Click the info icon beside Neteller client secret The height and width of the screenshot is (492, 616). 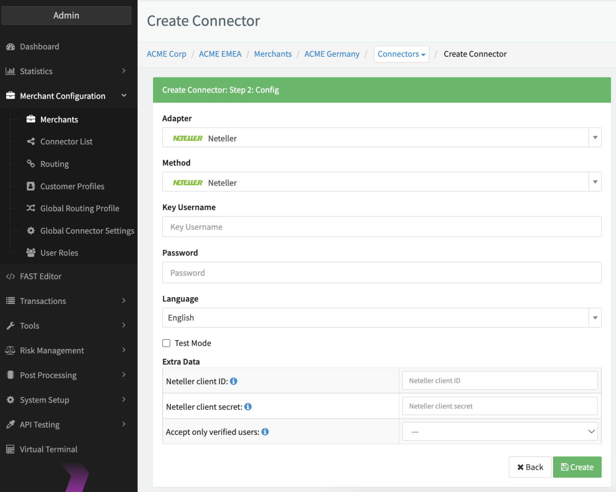pyautogui.click(x=248, y=406)
